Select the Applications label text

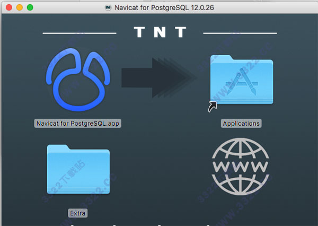pos(241,124)
